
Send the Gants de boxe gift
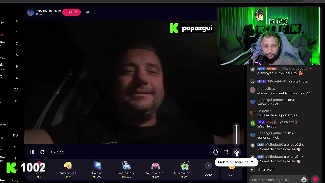pos(68,170)
